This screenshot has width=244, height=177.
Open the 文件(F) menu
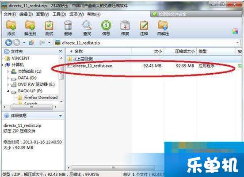point(10,14)
